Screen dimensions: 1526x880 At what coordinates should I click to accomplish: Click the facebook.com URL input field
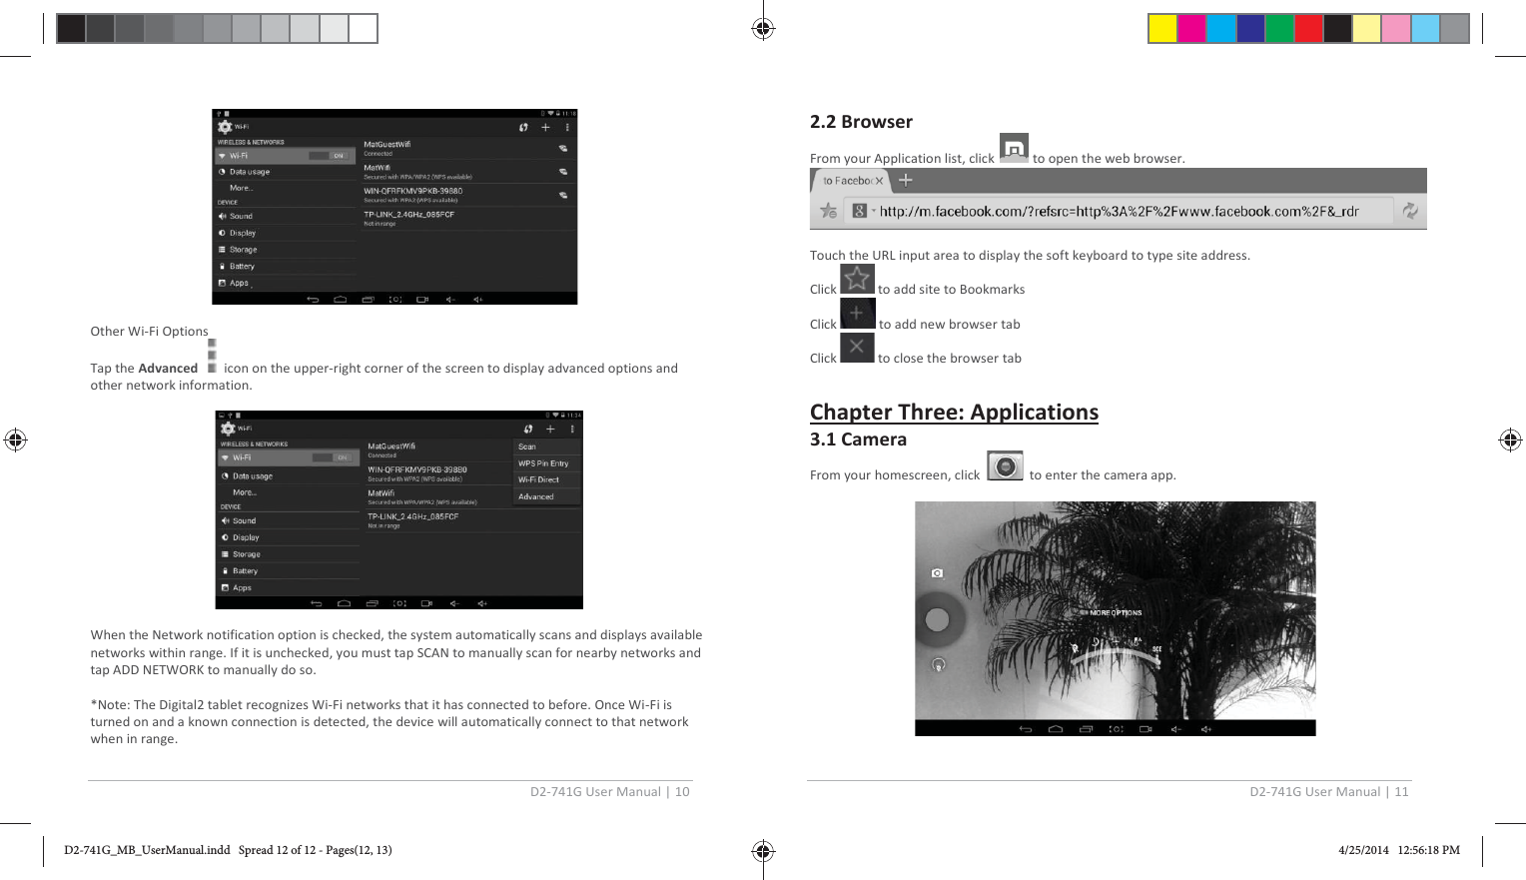[1119, 211]
